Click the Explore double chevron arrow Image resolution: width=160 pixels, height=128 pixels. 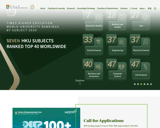[80, 84]
